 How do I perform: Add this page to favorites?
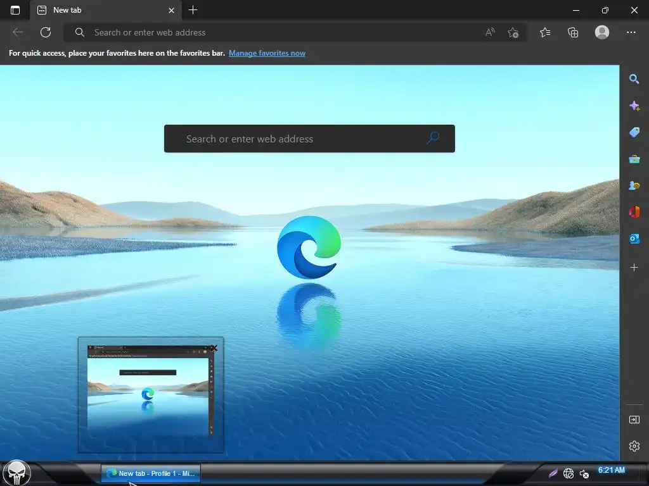[513, 32]
